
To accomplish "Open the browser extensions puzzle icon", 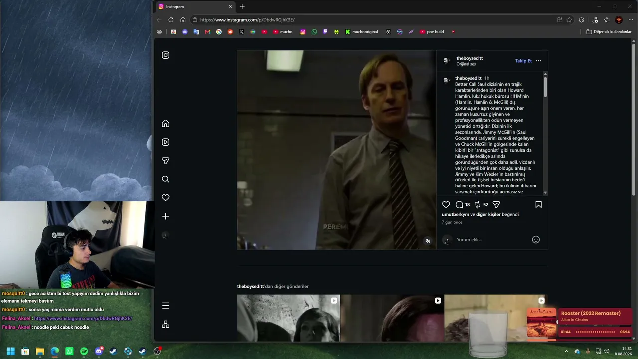I will [x=581, y=20].
